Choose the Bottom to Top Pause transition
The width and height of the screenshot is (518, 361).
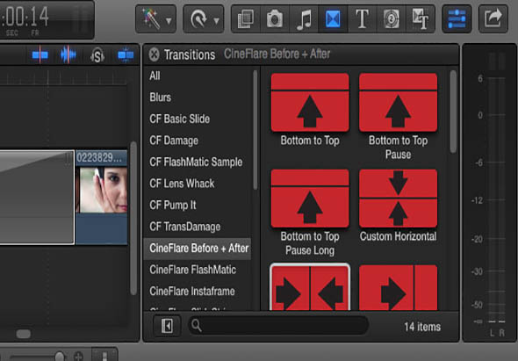tap(398, 103)
